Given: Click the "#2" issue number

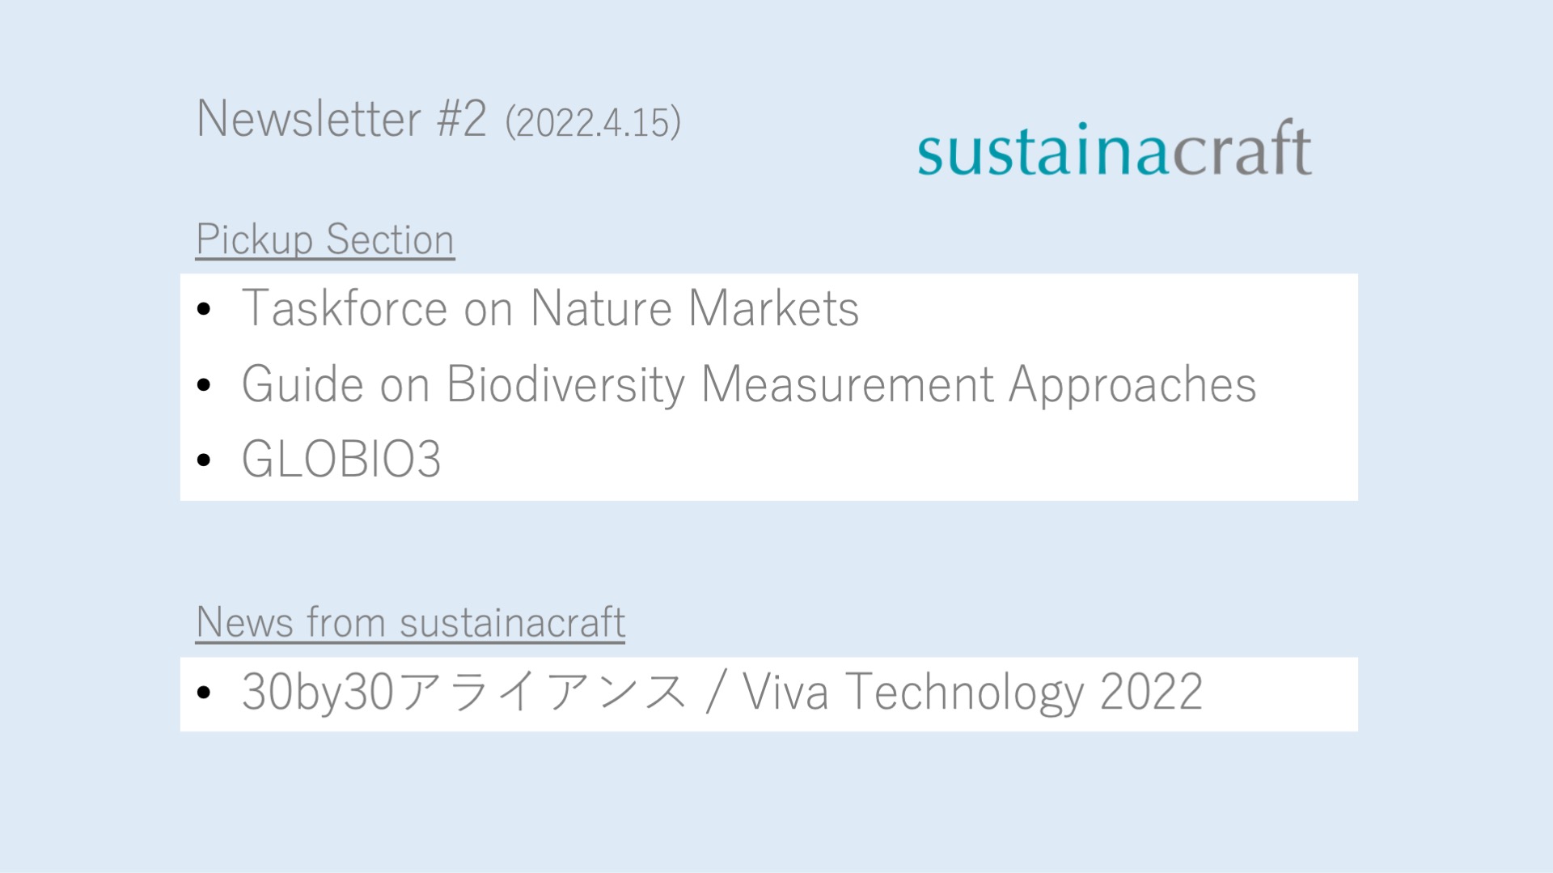Looking at the screenshot, I should tap(462, 119).
